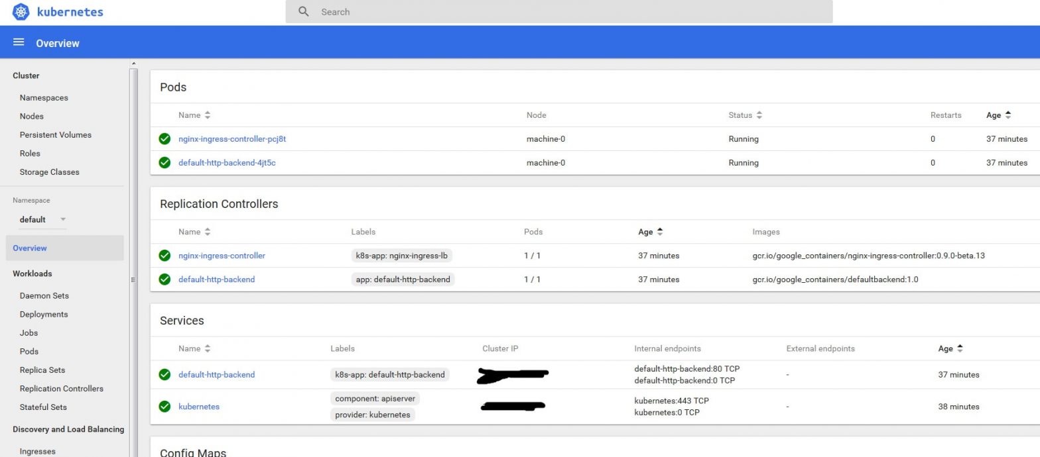Open Replication Controllers in sidebar
The height and width of the screenshot is (457, 1040).
coord(62,388)
